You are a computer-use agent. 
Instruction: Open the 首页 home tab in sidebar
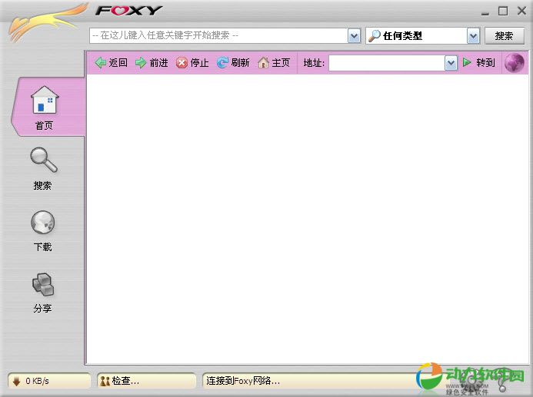(45, 108)
